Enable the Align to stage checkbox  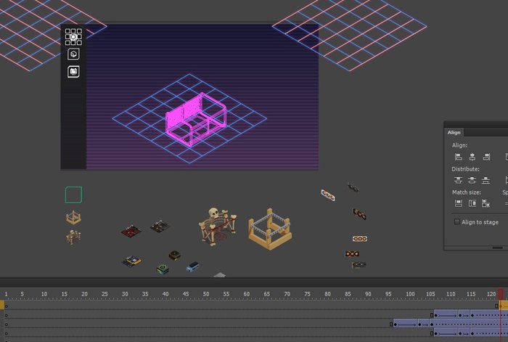[x=456, y=221]
